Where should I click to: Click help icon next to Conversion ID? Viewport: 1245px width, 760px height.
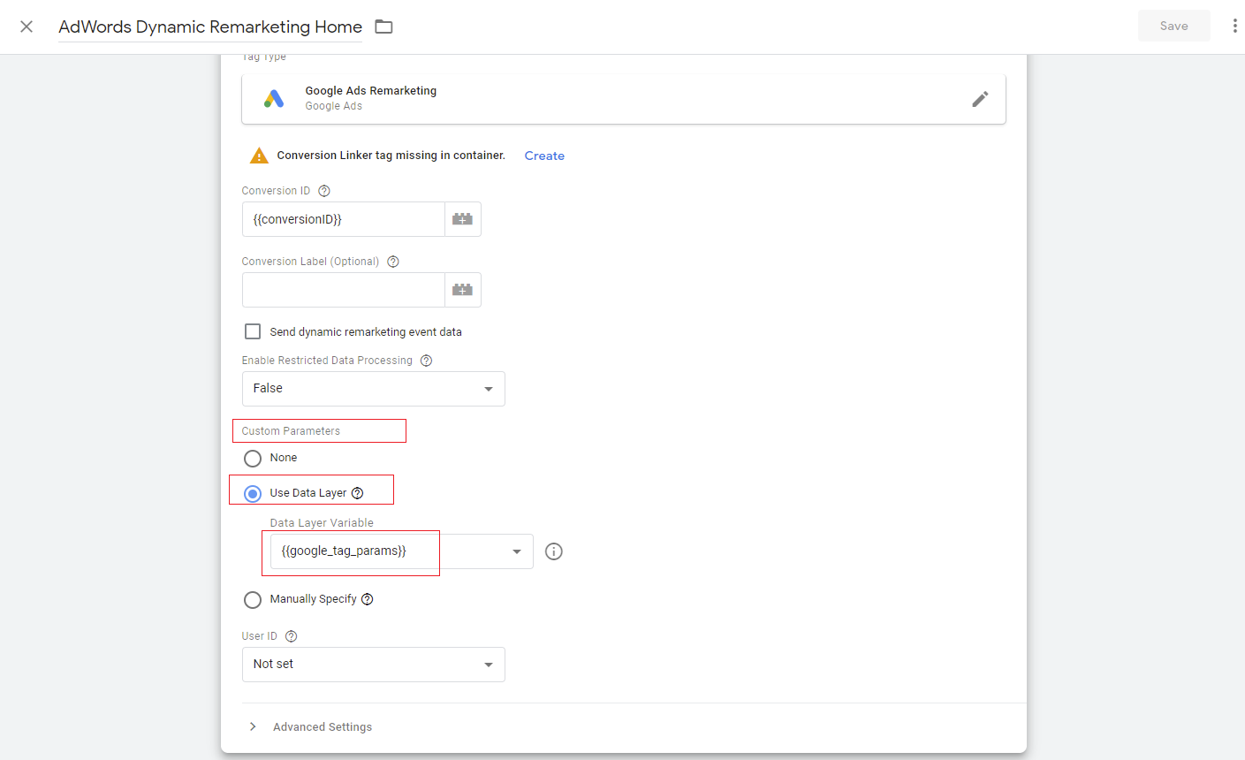pos(324,191)
